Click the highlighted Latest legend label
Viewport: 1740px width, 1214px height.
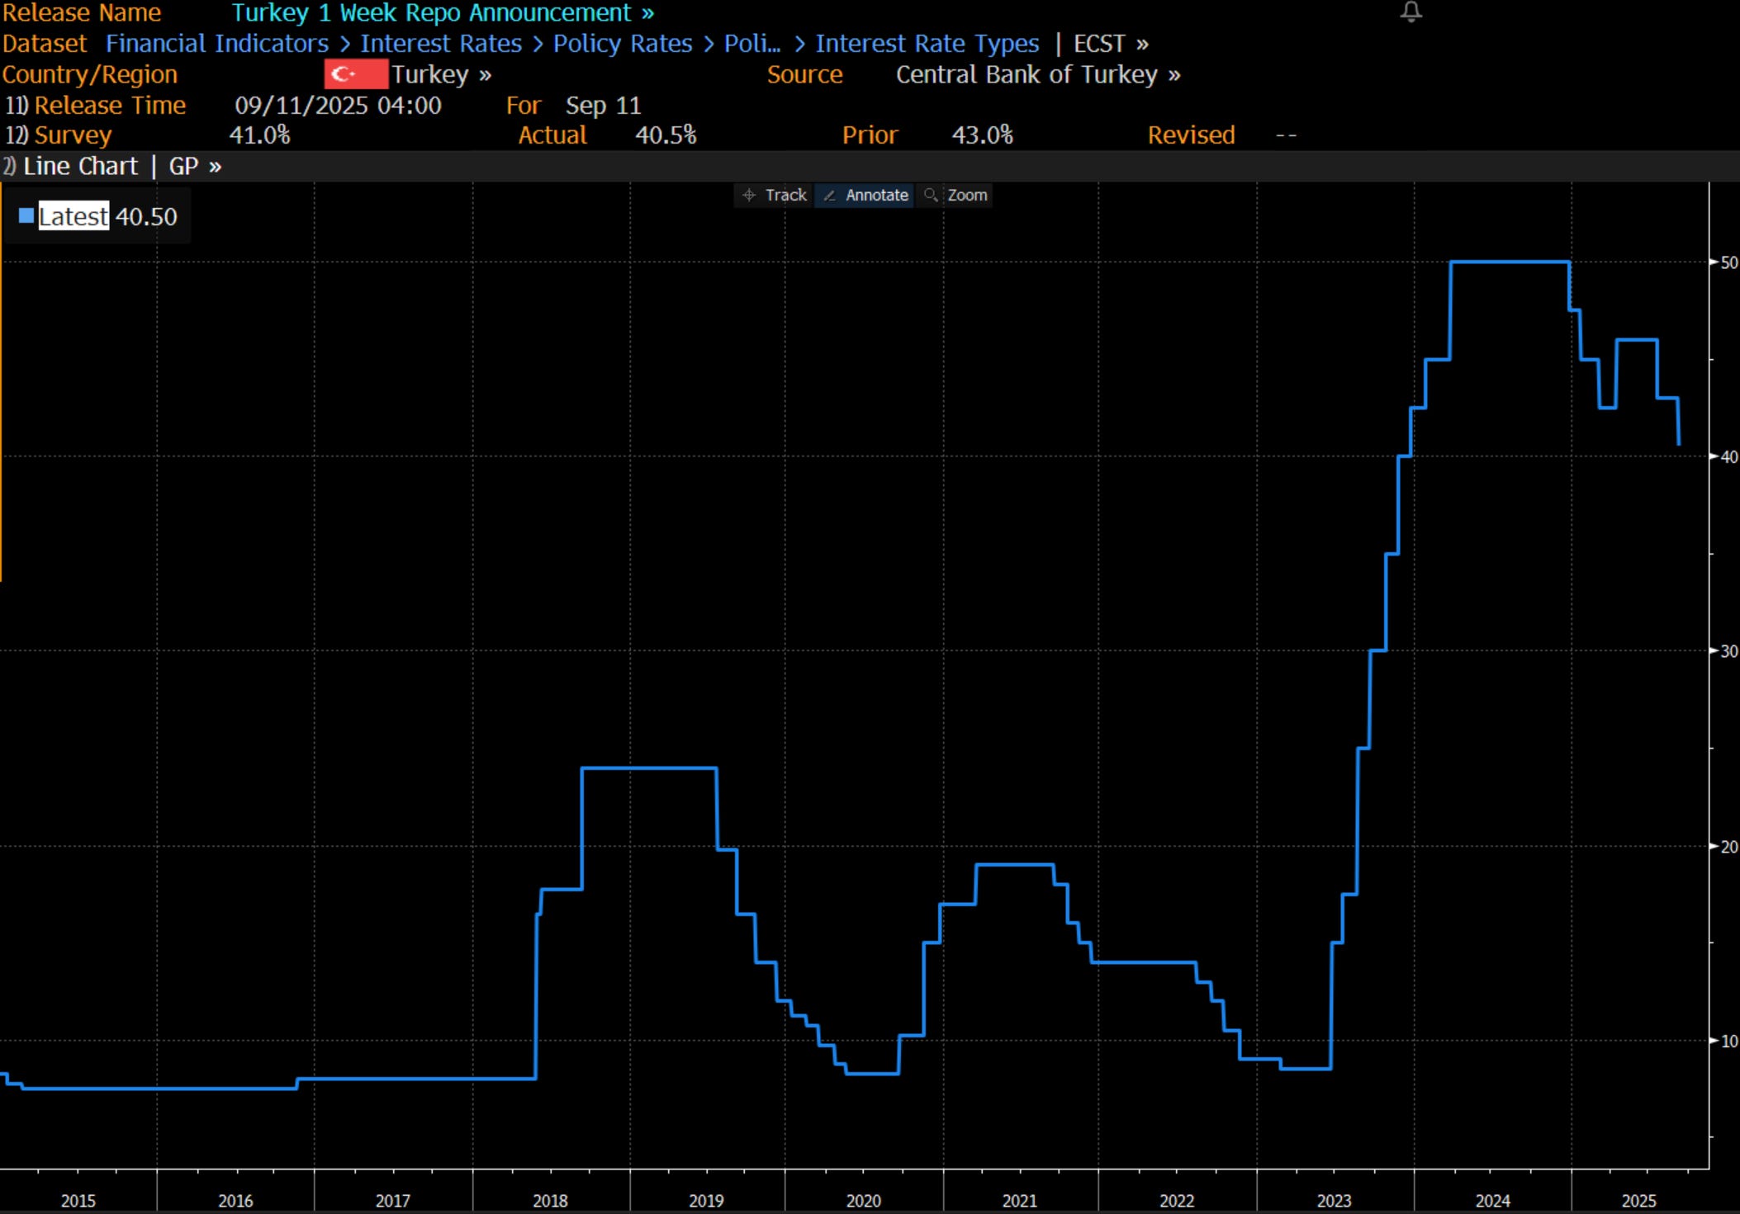click(x=73, y=216)
